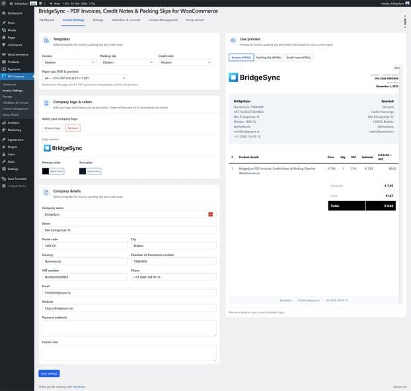
Task: Click the Bridgesync site home icon in the admin bar
Action: pyautogui.click(x=11, y=3)
